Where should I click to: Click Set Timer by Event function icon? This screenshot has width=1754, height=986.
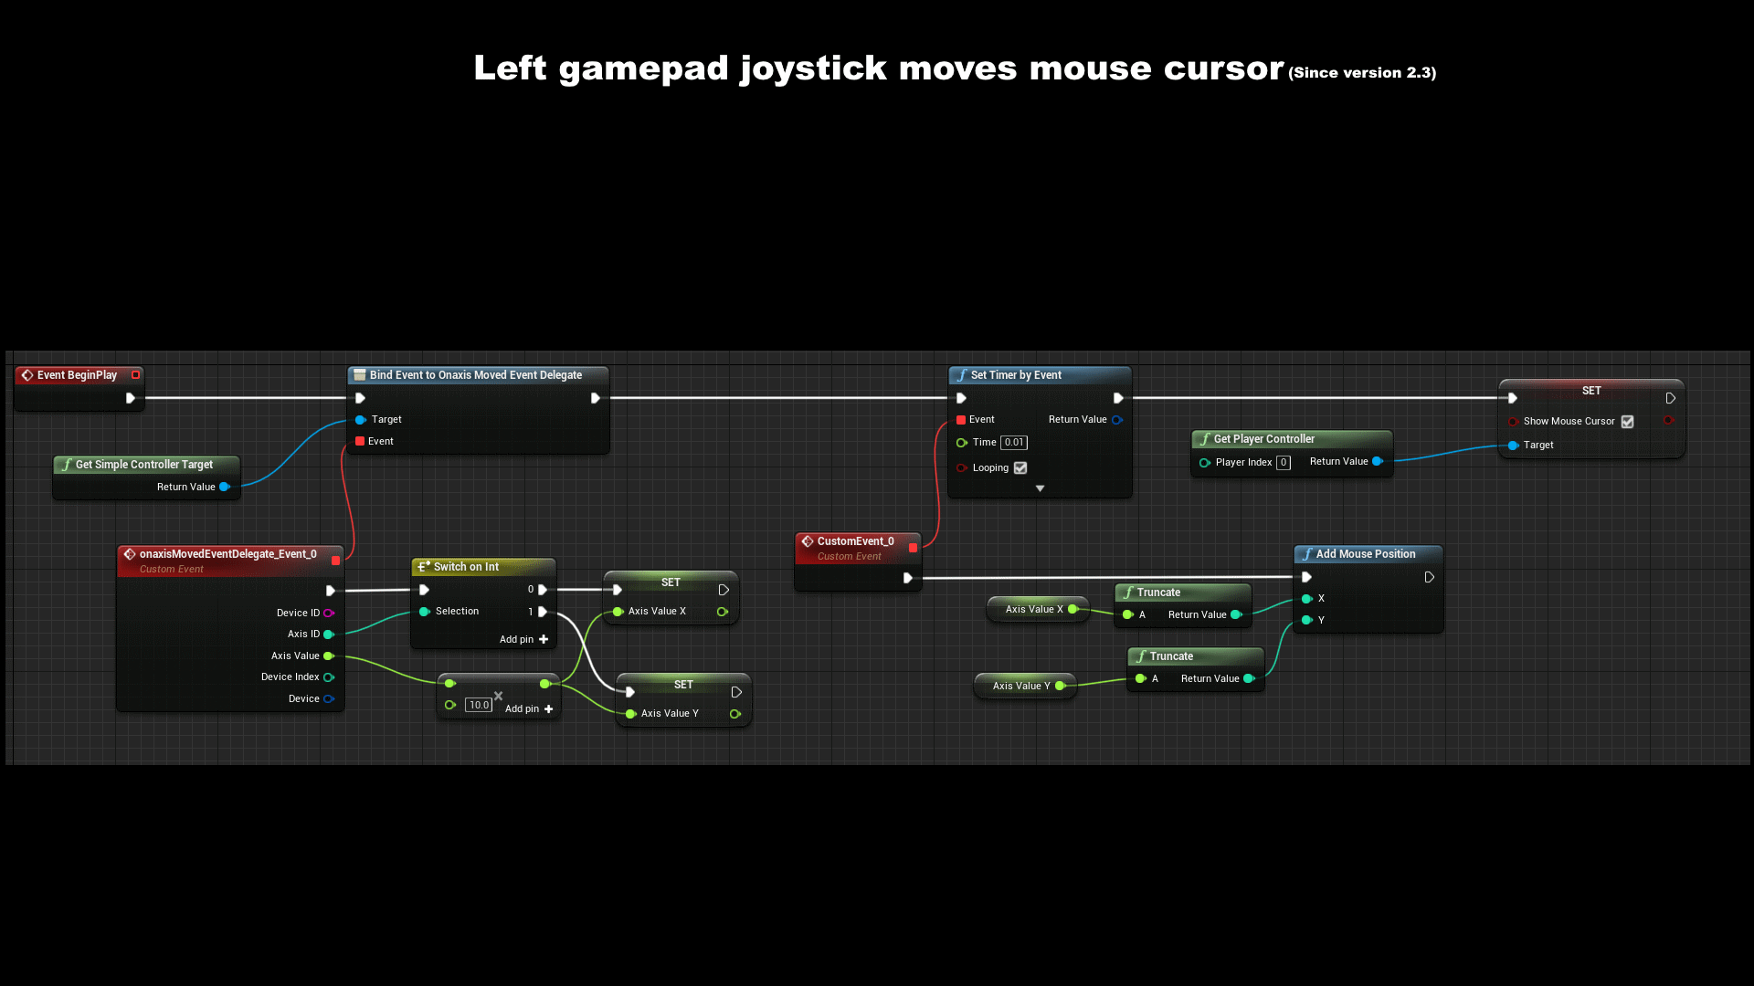click(961, 375)
